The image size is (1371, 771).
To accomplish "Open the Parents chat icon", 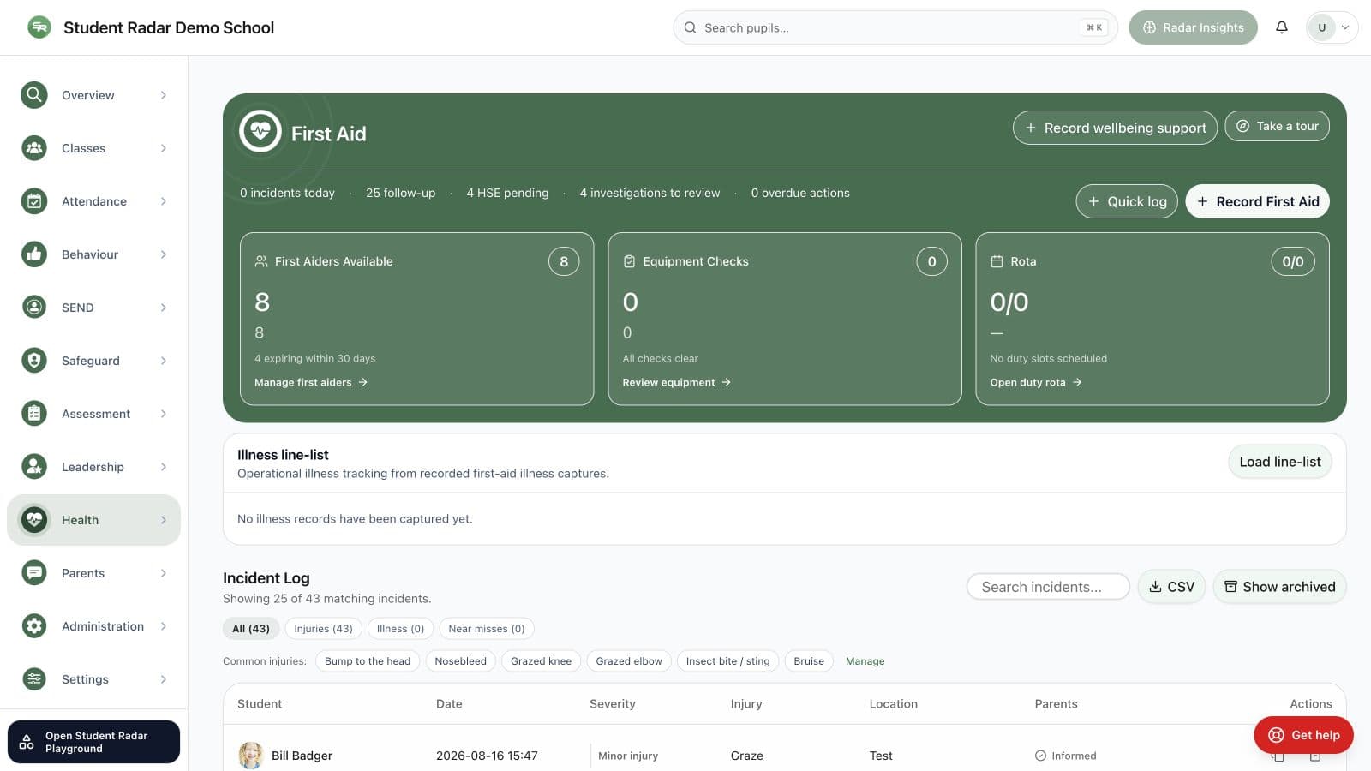I will [34, 573].
